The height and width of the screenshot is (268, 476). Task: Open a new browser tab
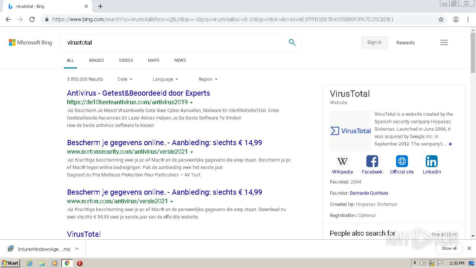pos(100,6)
